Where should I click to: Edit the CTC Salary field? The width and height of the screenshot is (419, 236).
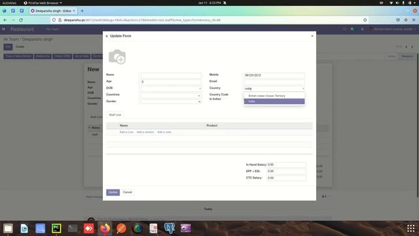click(x=286, y=178)
